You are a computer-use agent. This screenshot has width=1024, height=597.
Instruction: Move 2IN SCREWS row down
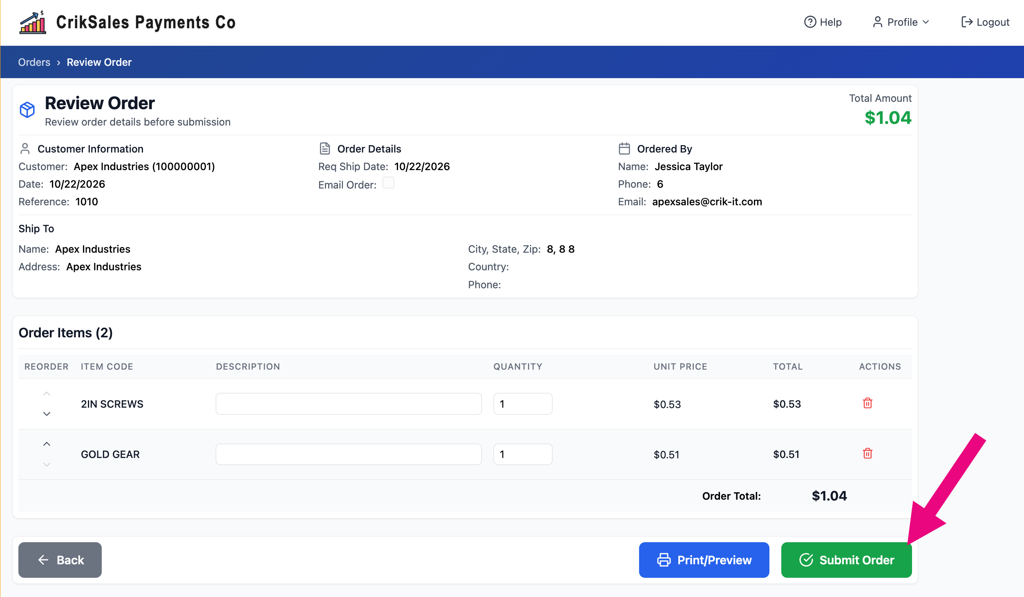[47, 414]
